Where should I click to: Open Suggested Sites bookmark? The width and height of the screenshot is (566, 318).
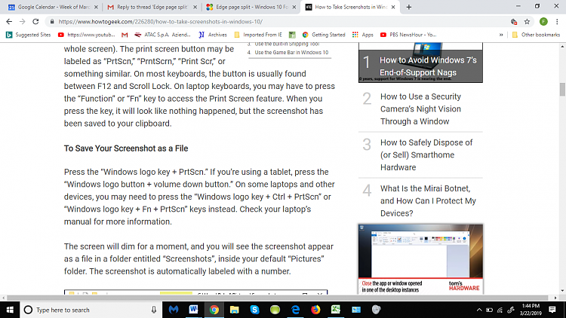(x=29, y=35)
